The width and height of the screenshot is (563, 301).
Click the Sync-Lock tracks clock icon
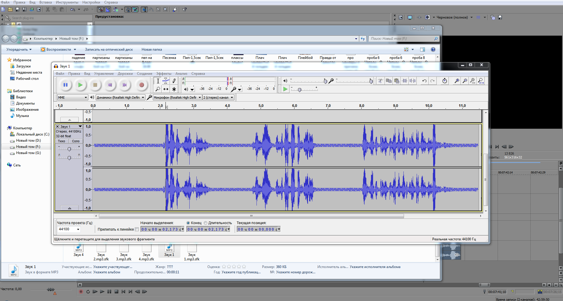[445, 81]
